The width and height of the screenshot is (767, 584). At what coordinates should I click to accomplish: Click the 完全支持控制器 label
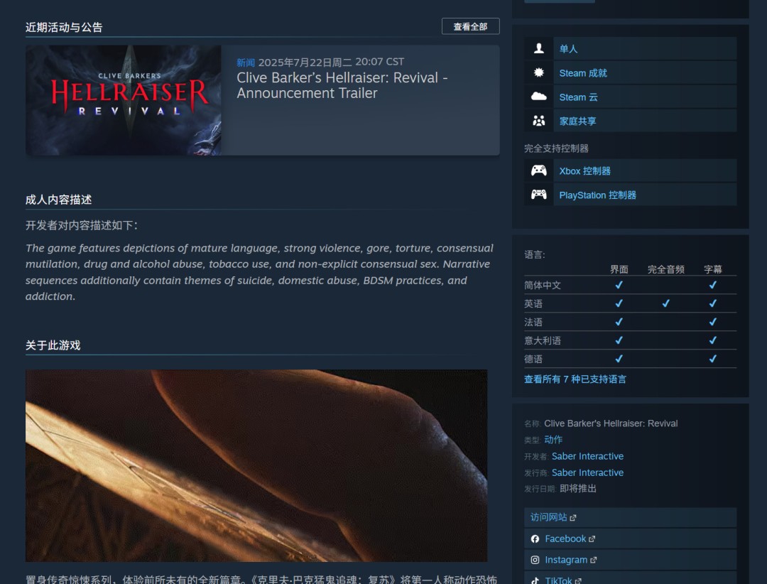pos(556,148)
